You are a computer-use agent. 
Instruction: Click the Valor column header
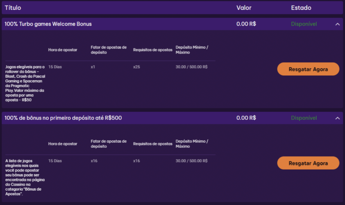coord(244,8)
